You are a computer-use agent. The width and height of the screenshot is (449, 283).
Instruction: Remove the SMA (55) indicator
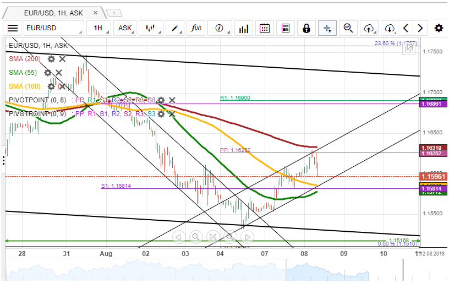tap(59, 73)
